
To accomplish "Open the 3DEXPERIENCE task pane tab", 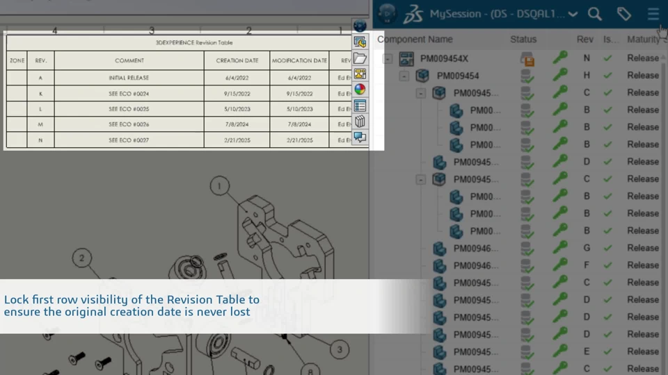I will [x=360, y=26].
